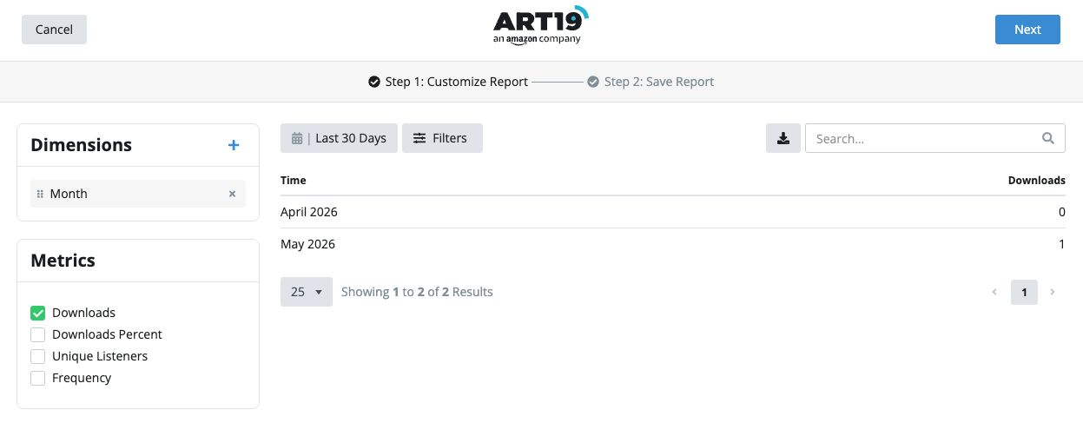
Task: Grab the Month dimension drag handle
Action: (x=40, y=194)
